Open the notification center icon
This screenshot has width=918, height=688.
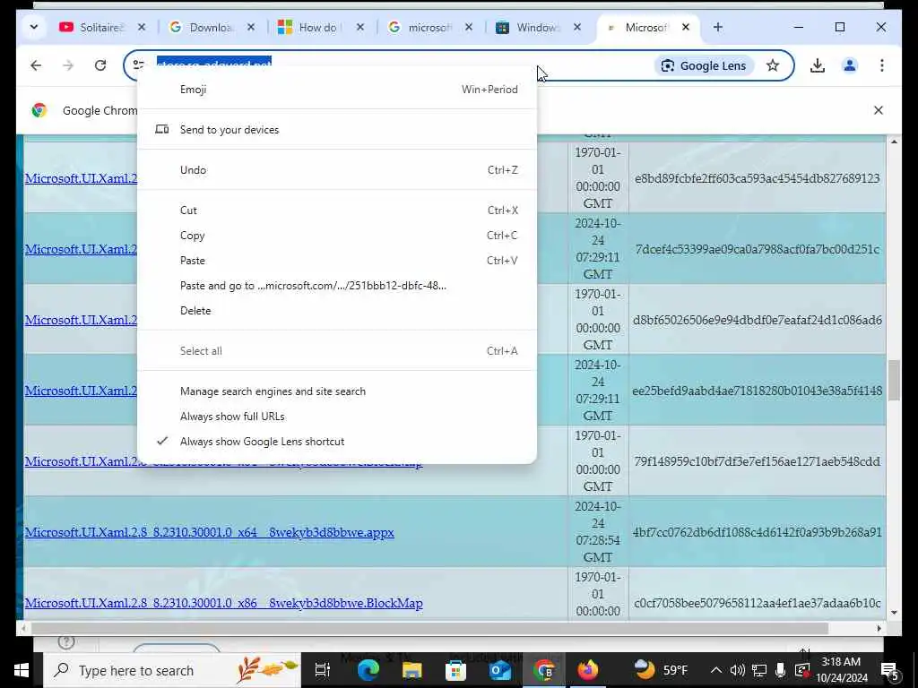pyautogui.click(x=890, y=670)
